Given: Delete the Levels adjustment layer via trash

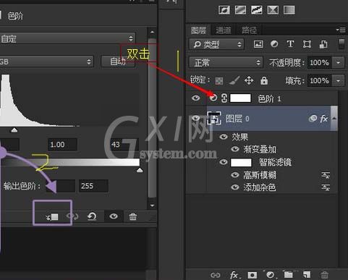Looking at the screenshot, I should coord(132,216).
